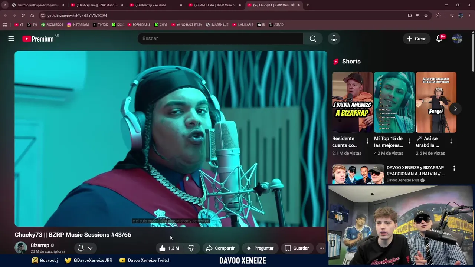
Task: Open the YT bookmark
Action: (19, 25)
